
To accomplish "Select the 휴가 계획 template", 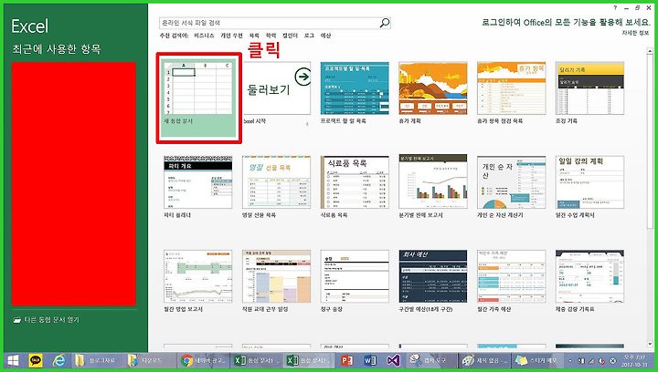I will coord(433,88).
